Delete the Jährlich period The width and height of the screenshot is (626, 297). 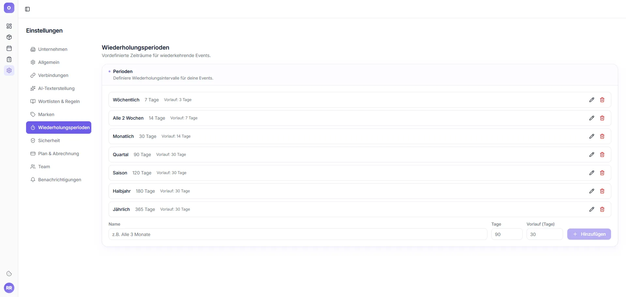(602, 209)
